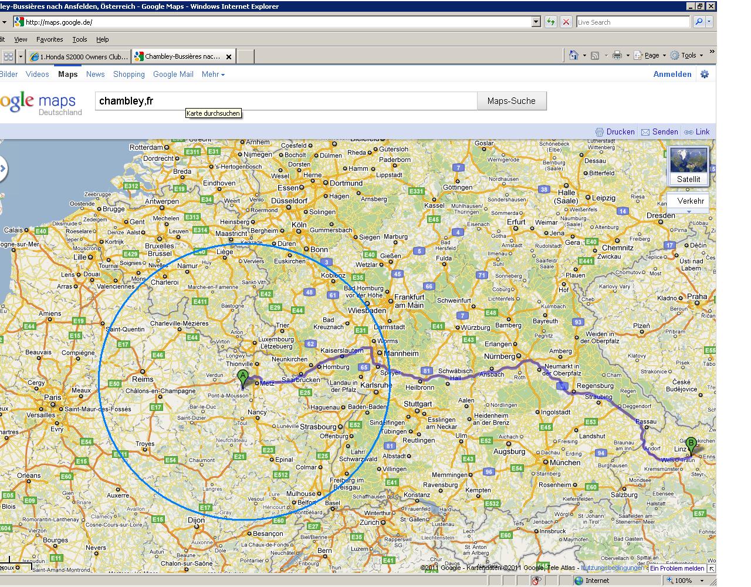The height and width of the screenshot is (587, 751).
Task: Click the printer icon in IE toolbar
Action: [x=617, y=55]
